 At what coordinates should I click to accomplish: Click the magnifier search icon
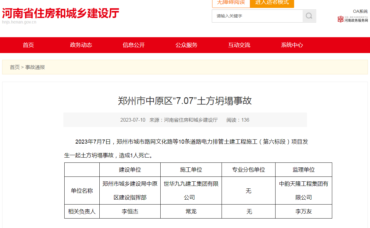[309, 16]
